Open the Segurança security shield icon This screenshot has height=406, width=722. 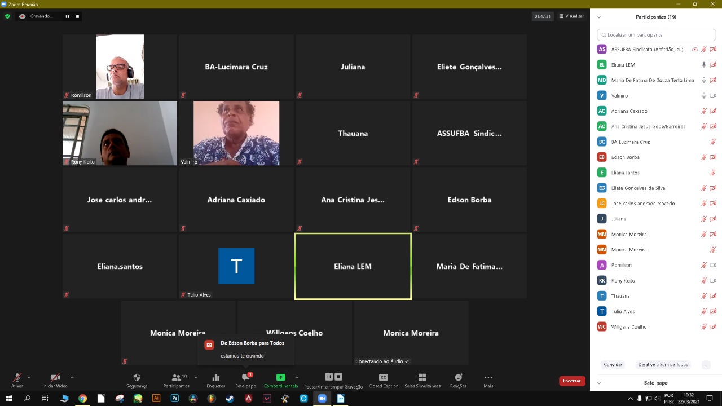(x=137, y=377)
